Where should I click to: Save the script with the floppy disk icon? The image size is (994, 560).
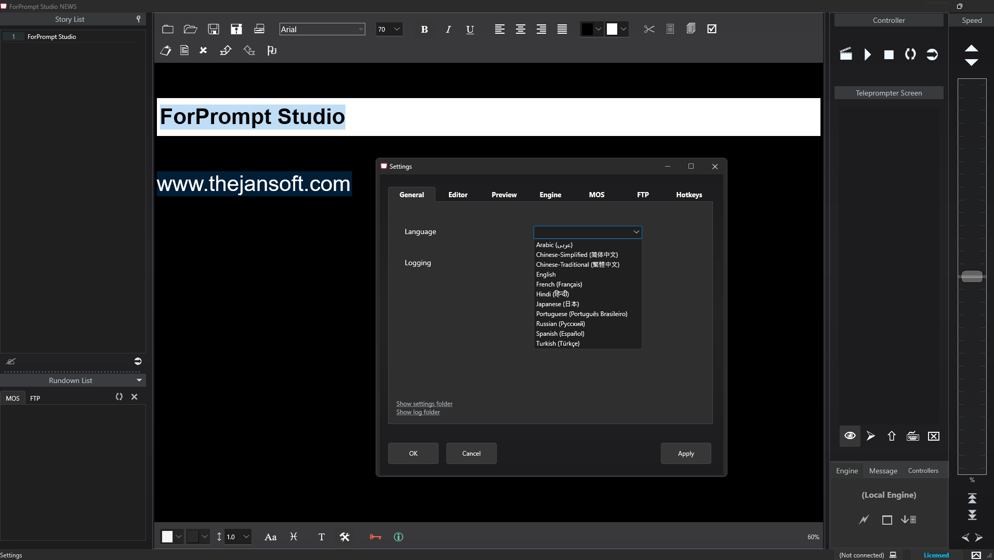pos(213,29)
